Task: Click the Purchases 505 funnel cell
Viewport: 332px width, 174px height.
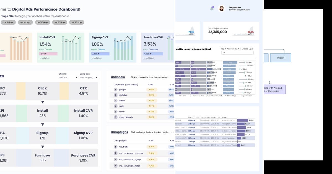Action: tap(42, 158)
